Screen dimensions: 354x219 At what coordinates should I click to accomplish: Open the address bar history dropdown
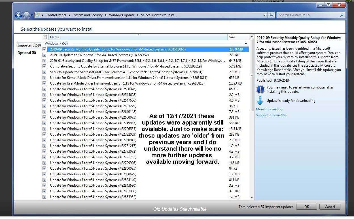pyautogui.click(x=264, y=15)
